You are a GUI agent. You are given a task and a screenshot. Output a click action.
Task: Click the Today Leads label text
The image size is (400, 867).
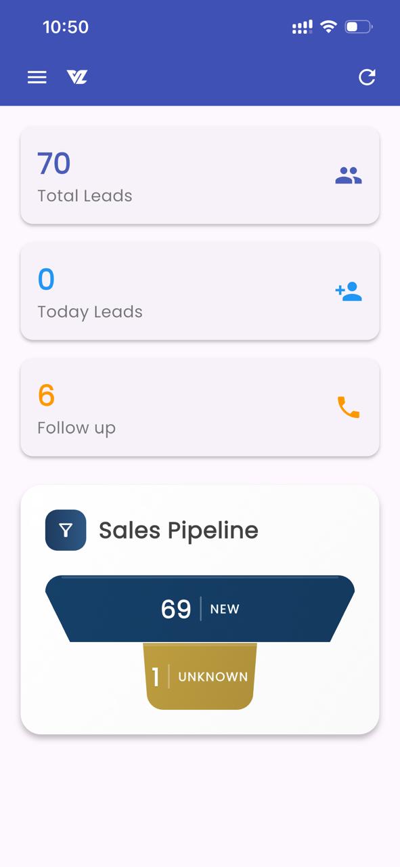point(89,312)
